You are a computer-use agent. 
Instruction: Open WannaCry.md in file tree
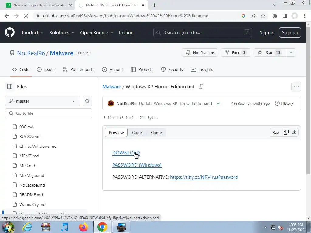point(32,204)
